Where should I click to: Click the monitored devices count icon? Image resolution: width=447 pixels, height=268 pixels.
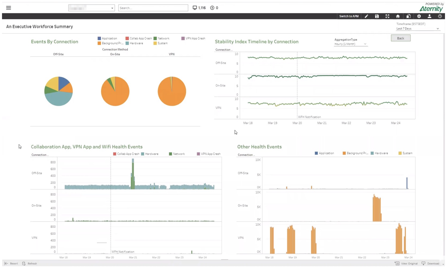point(195,8)
